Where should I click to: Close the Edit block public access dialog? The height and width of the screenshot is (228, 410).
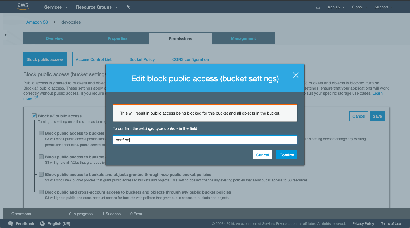click(296, 75)
